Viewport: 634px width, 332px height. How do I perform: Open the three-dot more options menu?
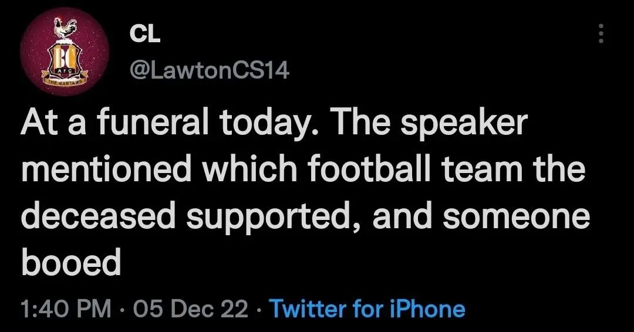[x=600, y=33]
